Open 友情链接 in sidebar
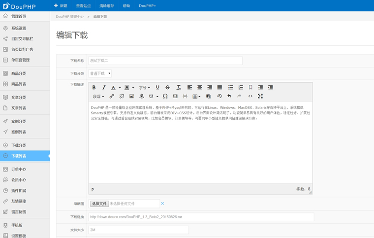The width and height of the screenshot is (374, 238). (25, 201)
